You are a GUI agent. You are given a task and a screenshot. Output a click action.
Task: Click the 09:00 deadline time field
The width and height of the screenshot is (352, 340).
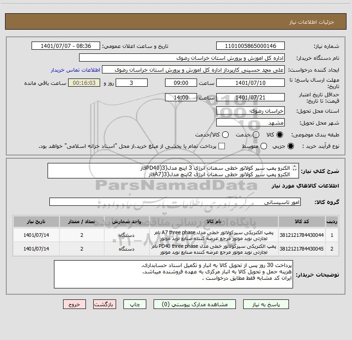click(x=181, y=83)
